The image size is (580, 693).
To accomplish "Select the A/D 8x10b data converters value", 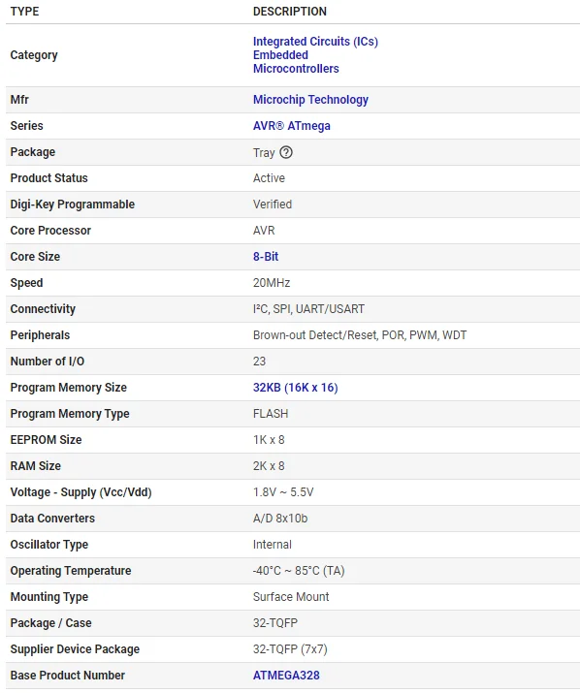I will pyautogui.click(x=280, y=519).
